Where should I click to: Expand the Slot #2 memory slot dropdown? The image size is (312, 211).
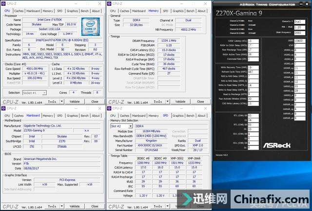[130, 126]
